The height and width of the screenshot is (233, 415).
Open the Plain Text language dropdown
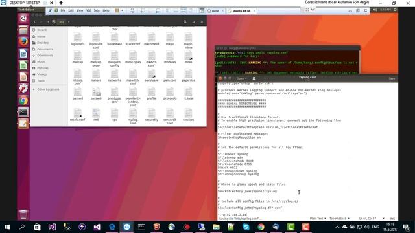[318, 219]
